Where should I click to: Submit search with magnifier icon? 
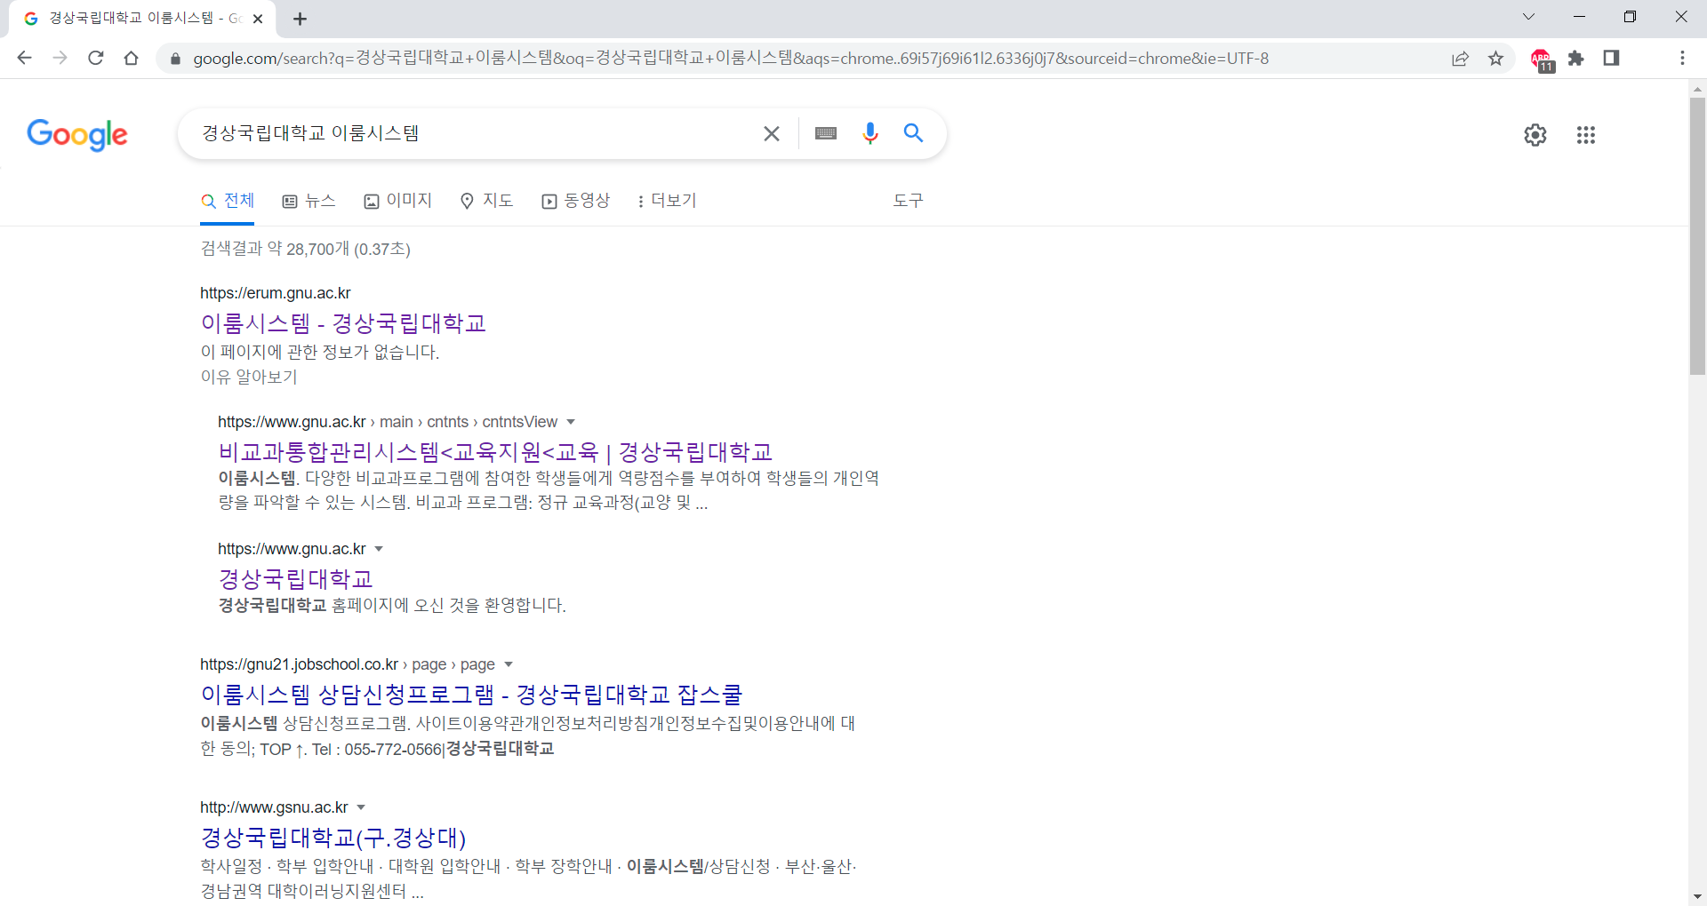point(913,133)
